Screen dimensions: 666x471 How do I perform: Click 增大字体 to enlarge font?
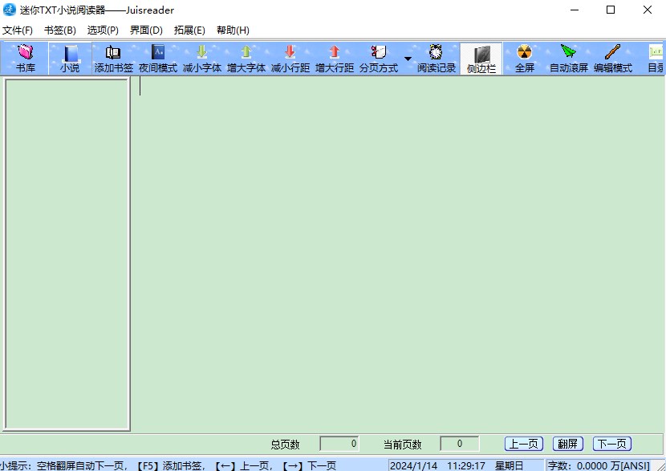tap(246, 59)
